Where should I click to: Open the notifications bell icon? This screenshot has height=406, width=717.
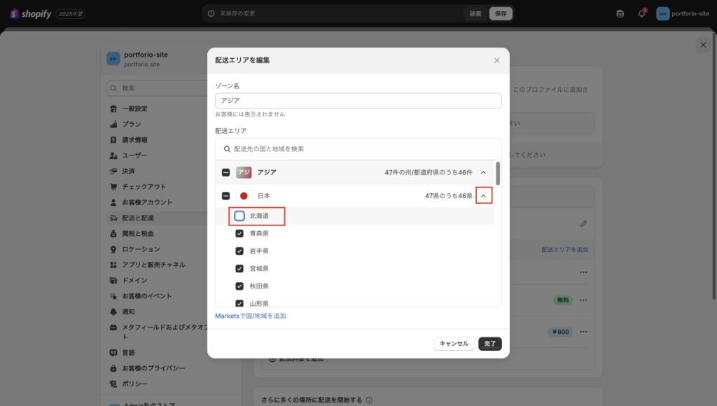click(641, 13)
